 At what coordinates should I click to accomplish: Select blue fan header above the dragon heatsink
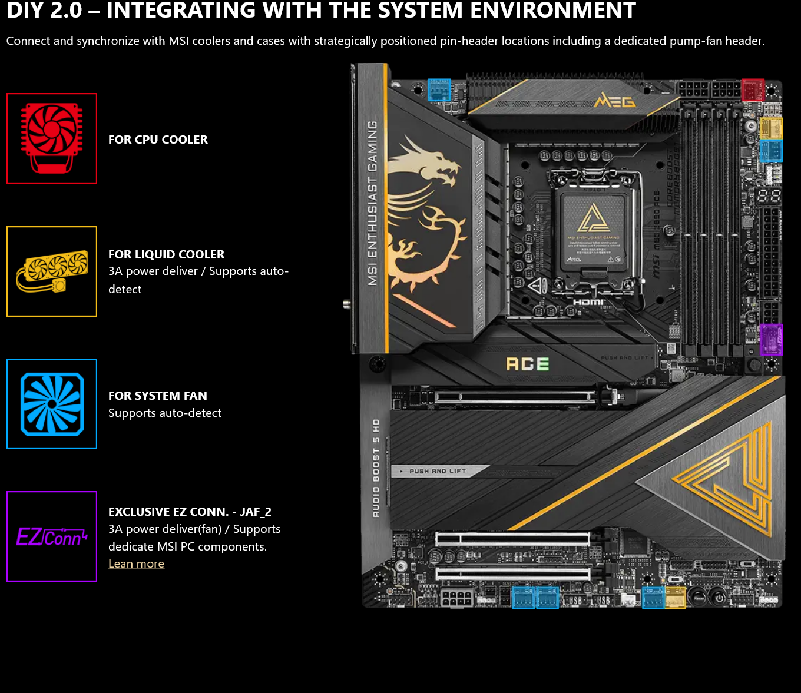[x=439, y=89]
